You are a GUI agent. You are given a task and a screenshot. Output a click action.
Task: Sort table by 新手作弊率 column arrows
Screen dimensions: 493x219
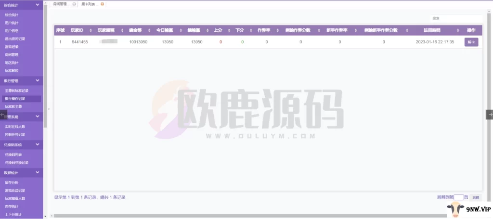(356, 30)
